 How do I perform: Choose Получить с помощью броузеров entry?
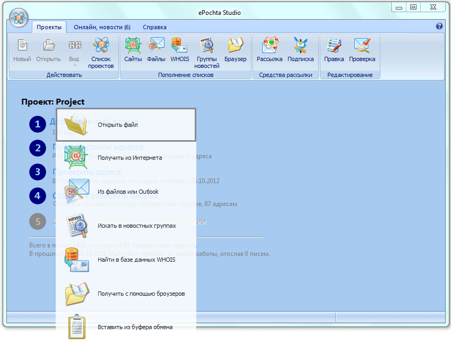(x=126, y=294)
